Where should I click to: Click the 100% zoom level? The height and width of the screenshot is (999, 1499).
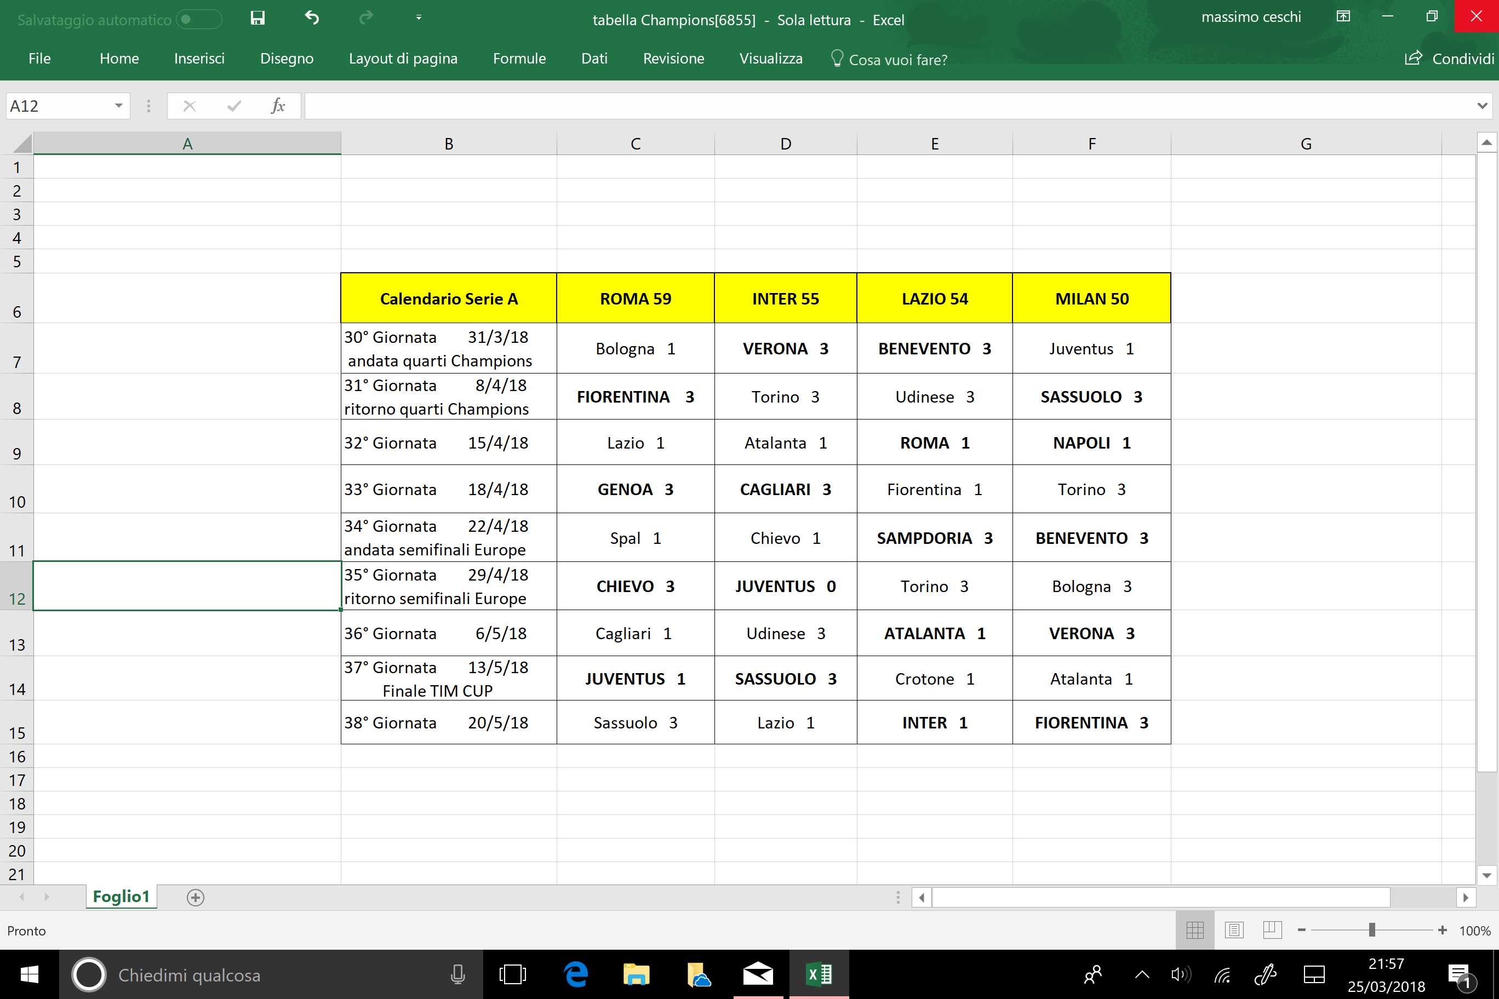pos(1474,931)
